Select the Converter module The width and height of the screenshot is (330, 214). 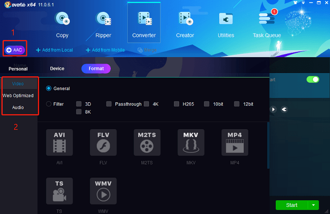[144, 23]
